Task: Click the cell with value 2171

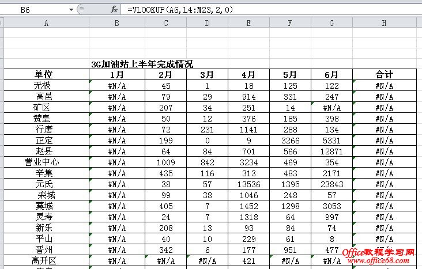Action: [331, 173]
